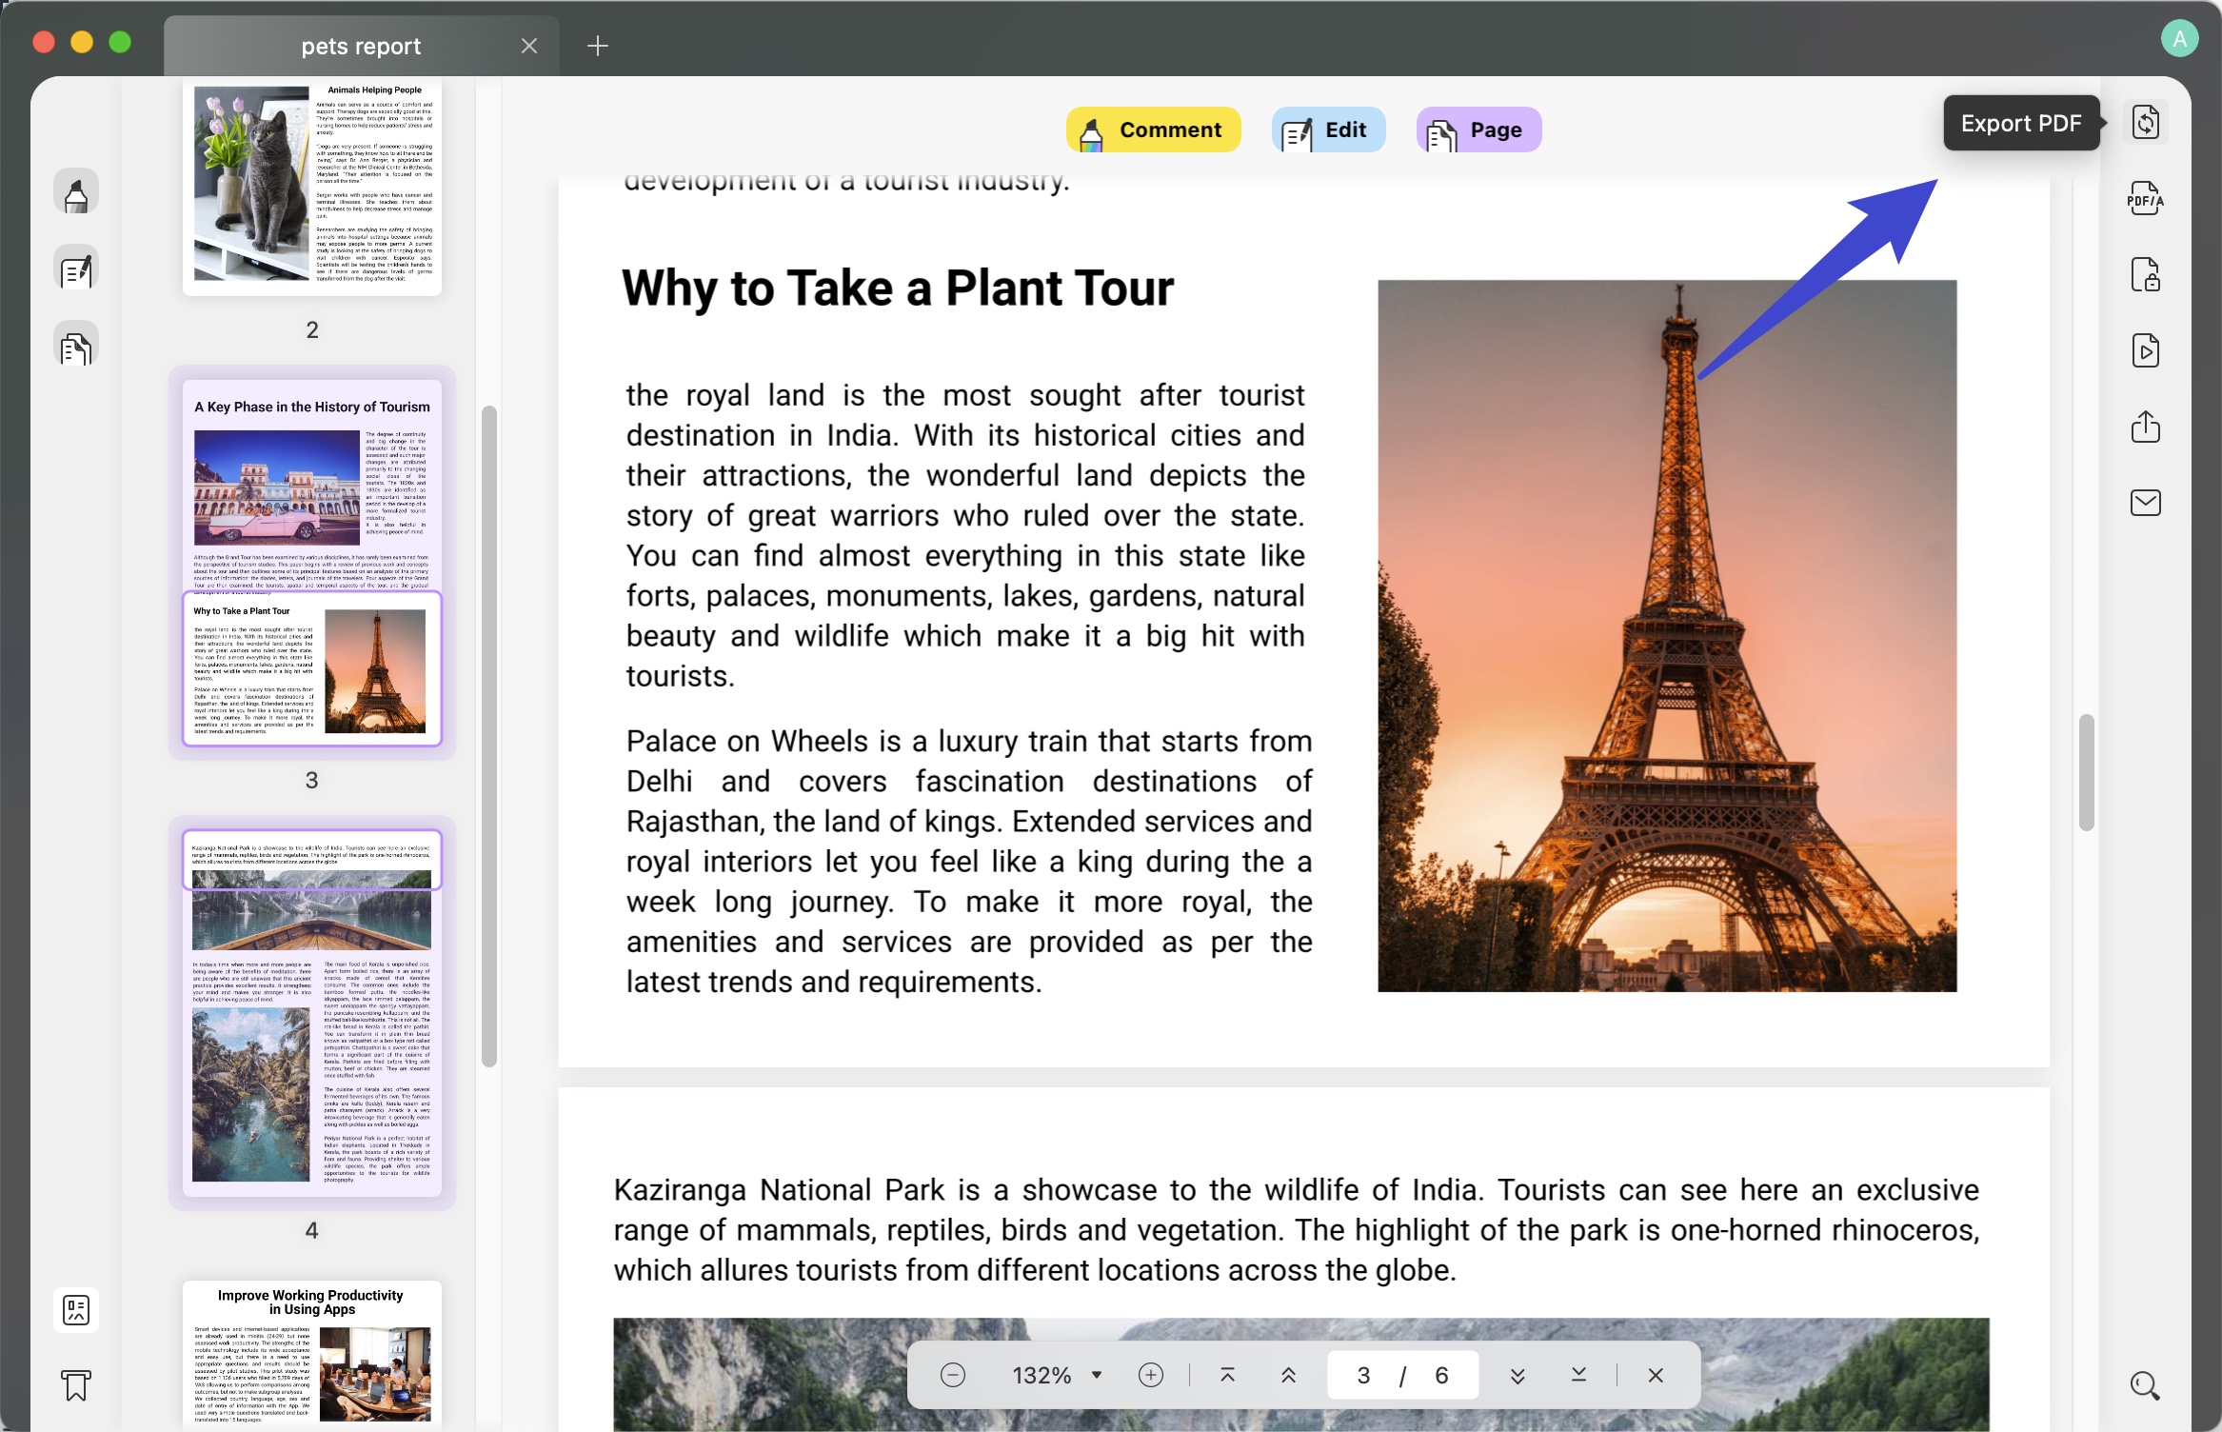Screen dimensions: 2222x1432
Task: Open the Page menu
Action: tap(1478, 129)
